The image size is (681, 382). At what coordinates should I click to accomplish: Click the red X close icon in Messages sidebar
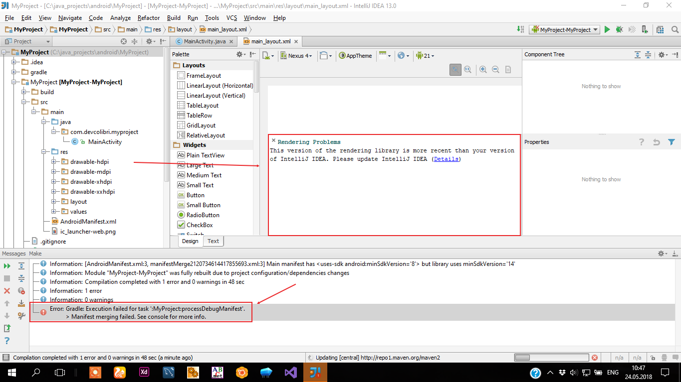pyautogui.click(x=7, y=291)
